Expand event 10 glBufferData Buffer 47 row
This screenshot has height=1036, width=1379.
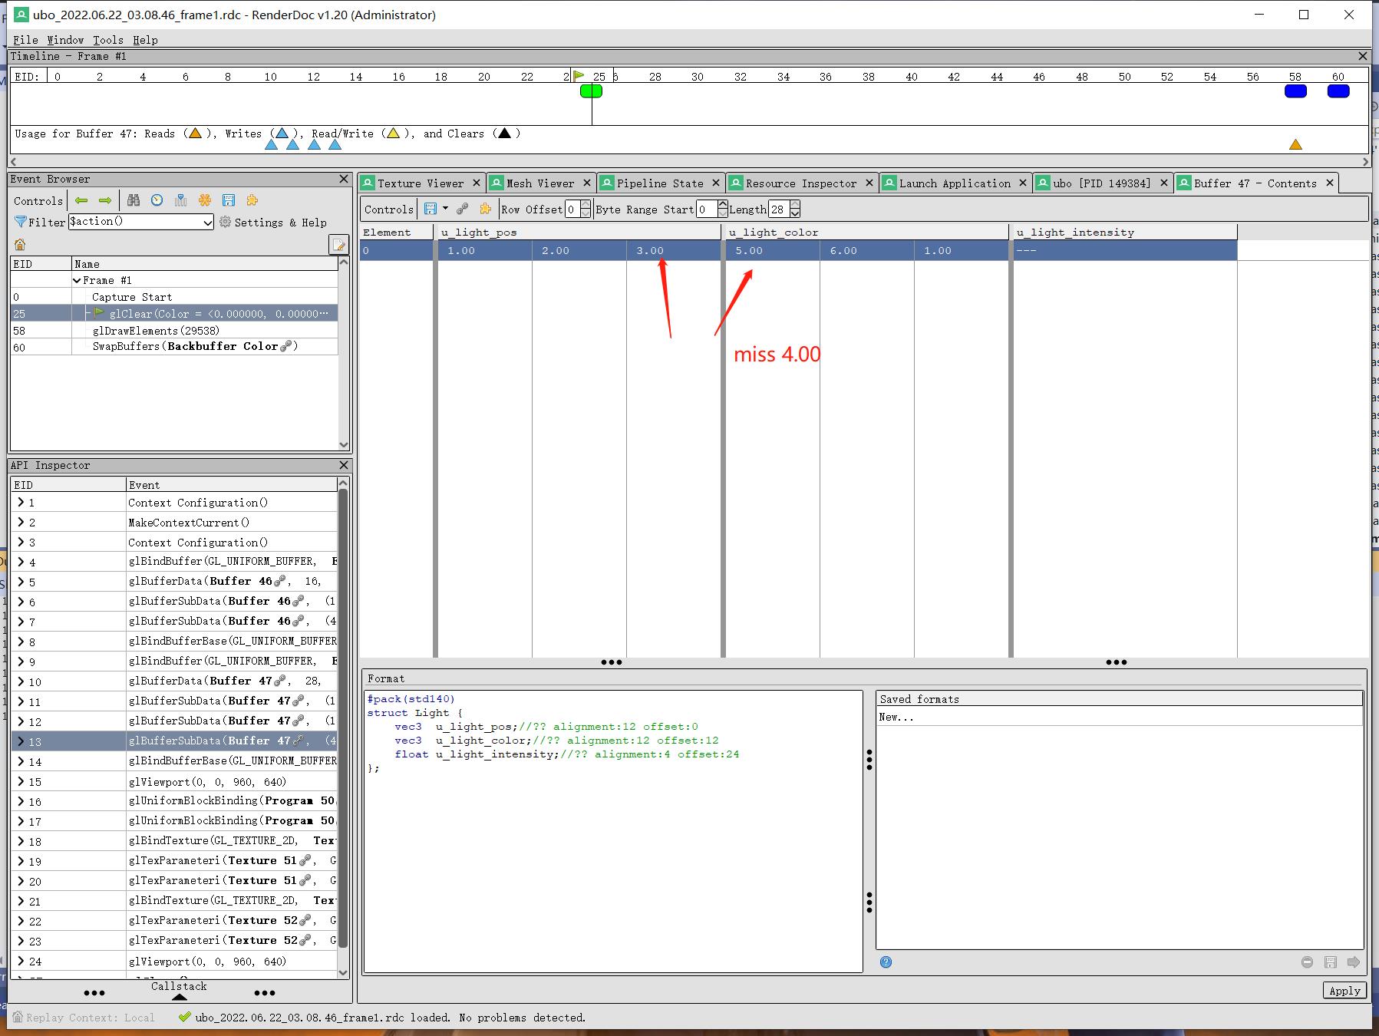click(x=21, y=681)
